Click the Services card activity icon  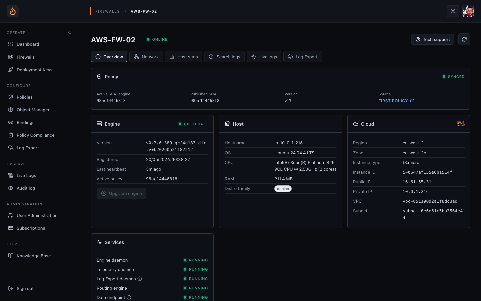[x=99, y=242]
